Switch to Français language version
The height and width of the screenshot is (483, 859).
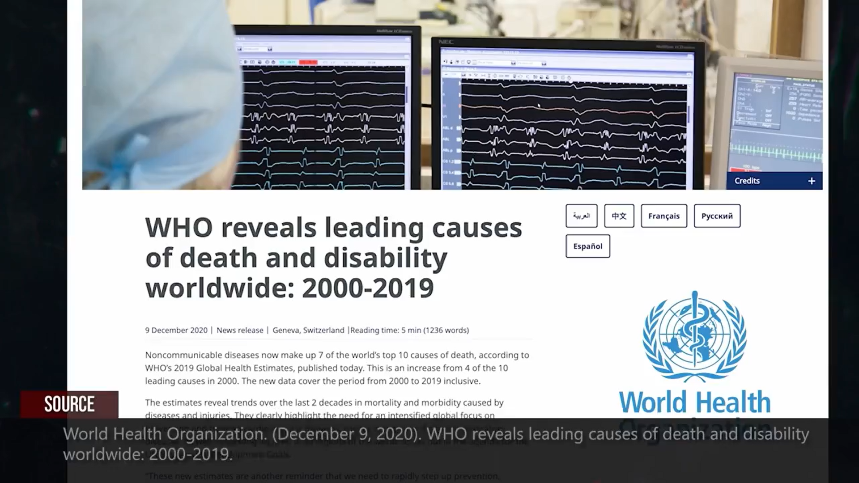663,216
